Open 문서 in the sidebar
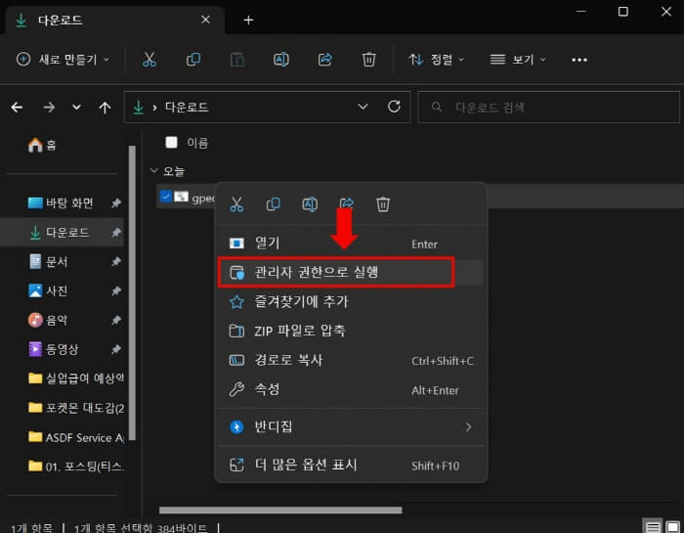The width and height of the screenshot is (684, 533). point(49,261)
